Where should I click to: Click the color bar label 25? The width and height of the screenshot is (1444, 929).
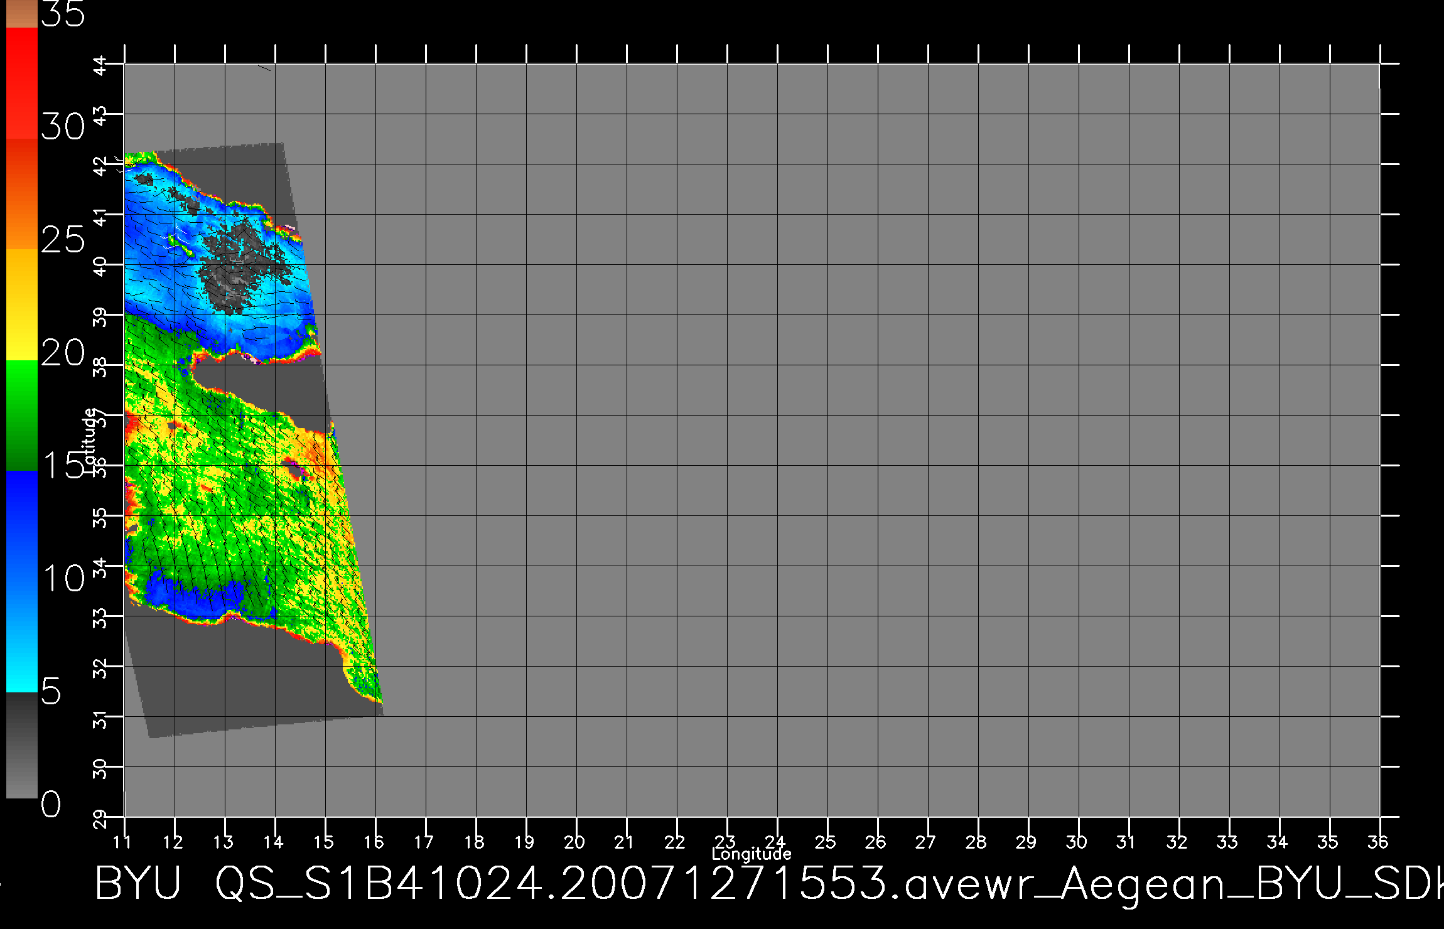(63, 240)
